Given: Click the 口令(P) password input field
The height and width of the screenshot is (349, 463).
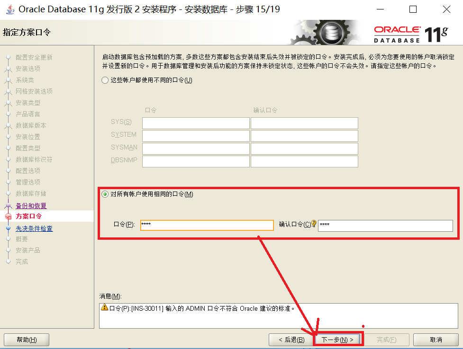Looking at the screenshot, I should [207, 225].
